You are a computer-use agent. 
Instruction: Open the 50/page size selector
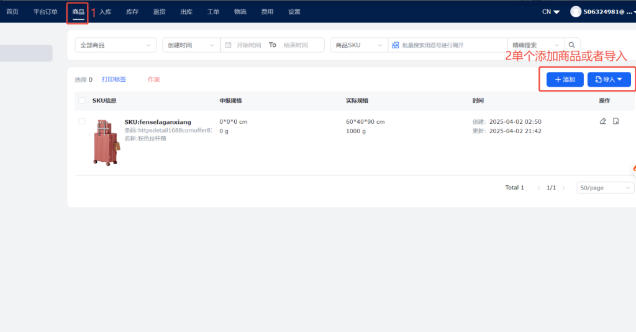(x=605, y=188)
